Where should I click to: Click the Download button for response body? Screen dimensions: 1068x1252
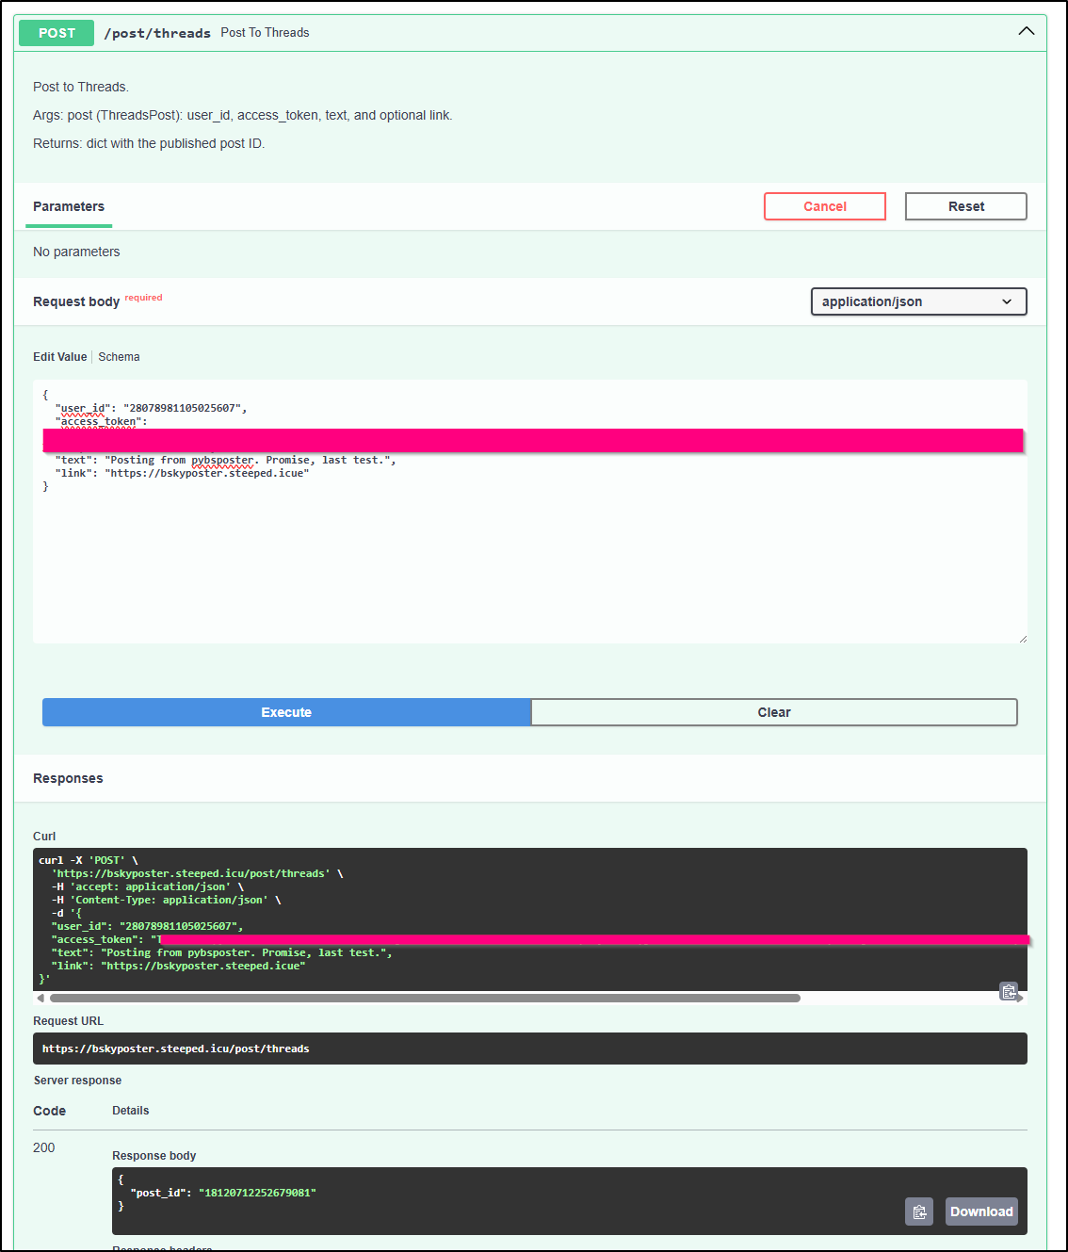click(981, 1211)
